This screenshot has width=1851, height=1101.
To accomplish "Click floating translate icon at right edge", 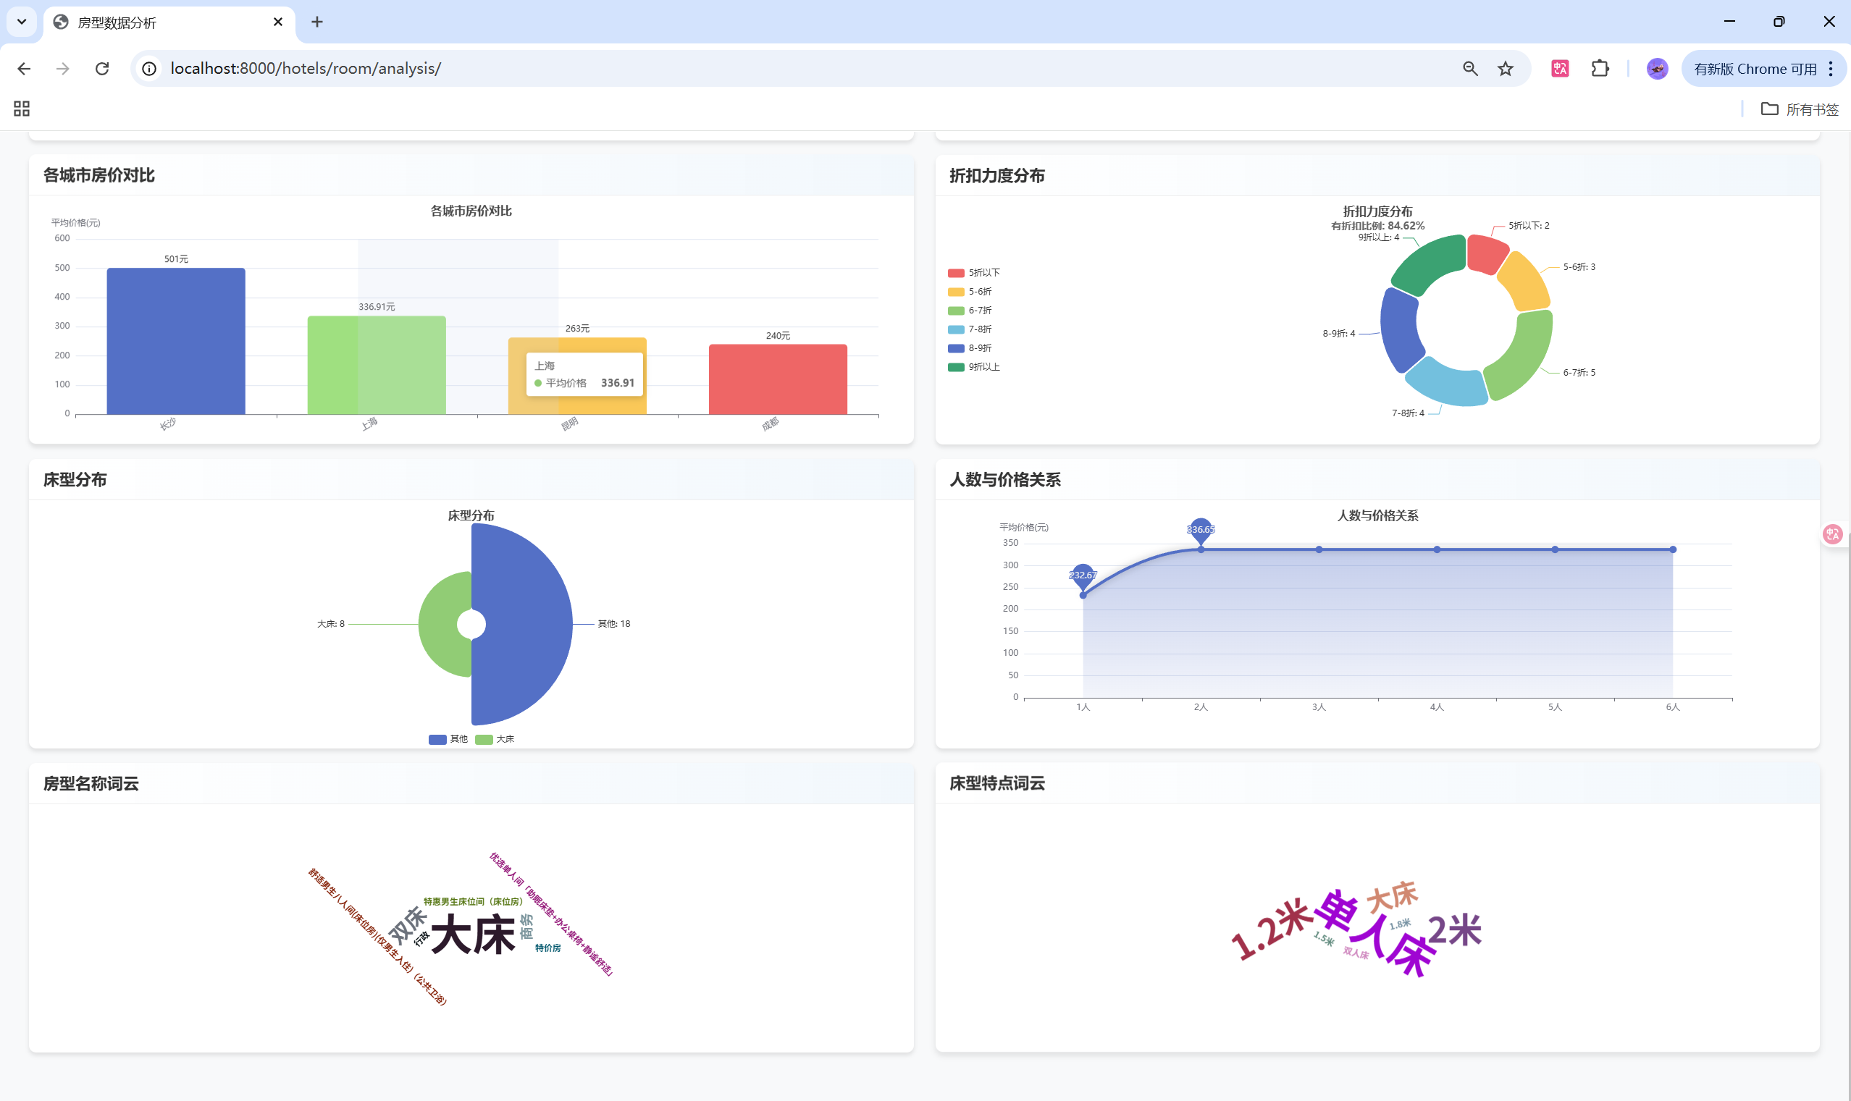I will (x=1832, y=534).
